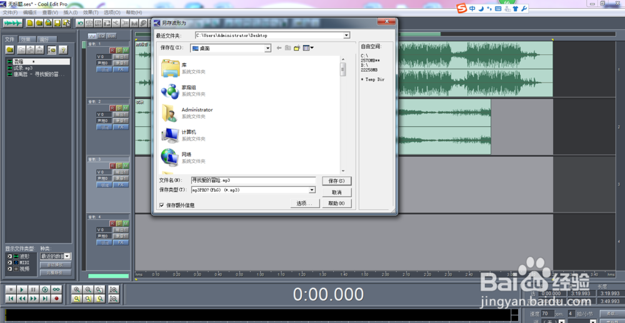This screenshot has width=625, height=323.
Task: Arm record R button on track 1
Action: [112, 50]
